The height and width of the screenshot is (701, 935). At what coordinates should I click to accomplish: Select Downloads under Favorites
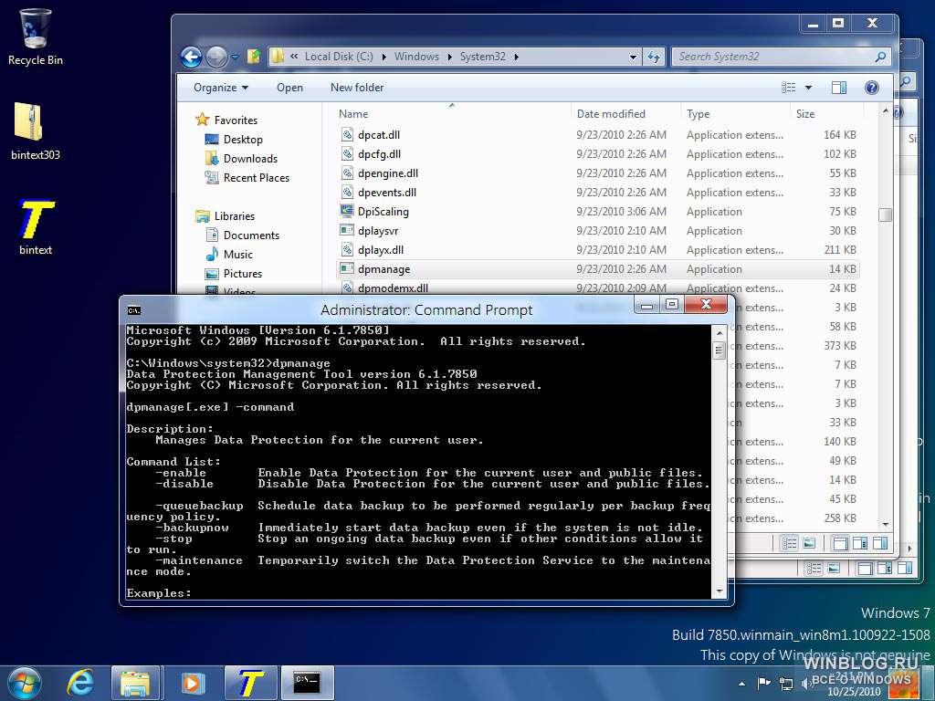pyautogui.click(x=241, y=158)
